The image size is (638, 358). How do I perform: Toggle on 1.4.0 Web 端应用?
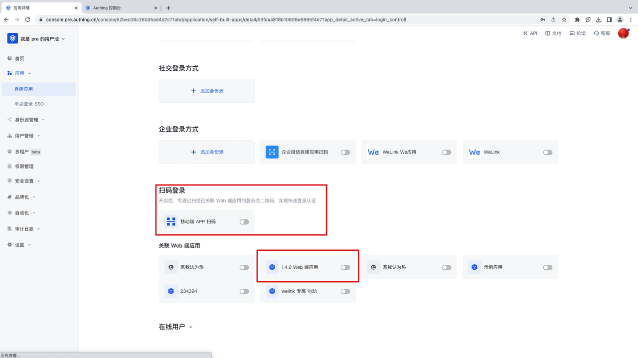[x=345, y=268]
